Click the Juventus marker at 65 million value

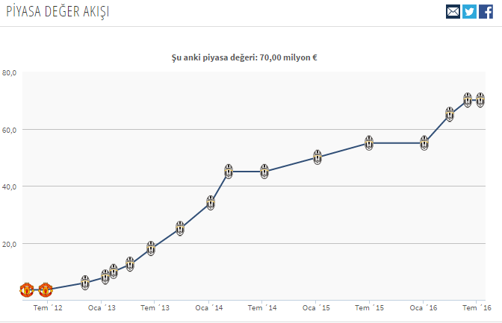[450, 114]
